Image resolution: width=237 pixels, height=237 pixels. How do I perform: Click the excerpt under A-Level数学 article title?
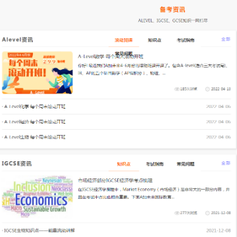pyautogui.click(x=153, y=70)
